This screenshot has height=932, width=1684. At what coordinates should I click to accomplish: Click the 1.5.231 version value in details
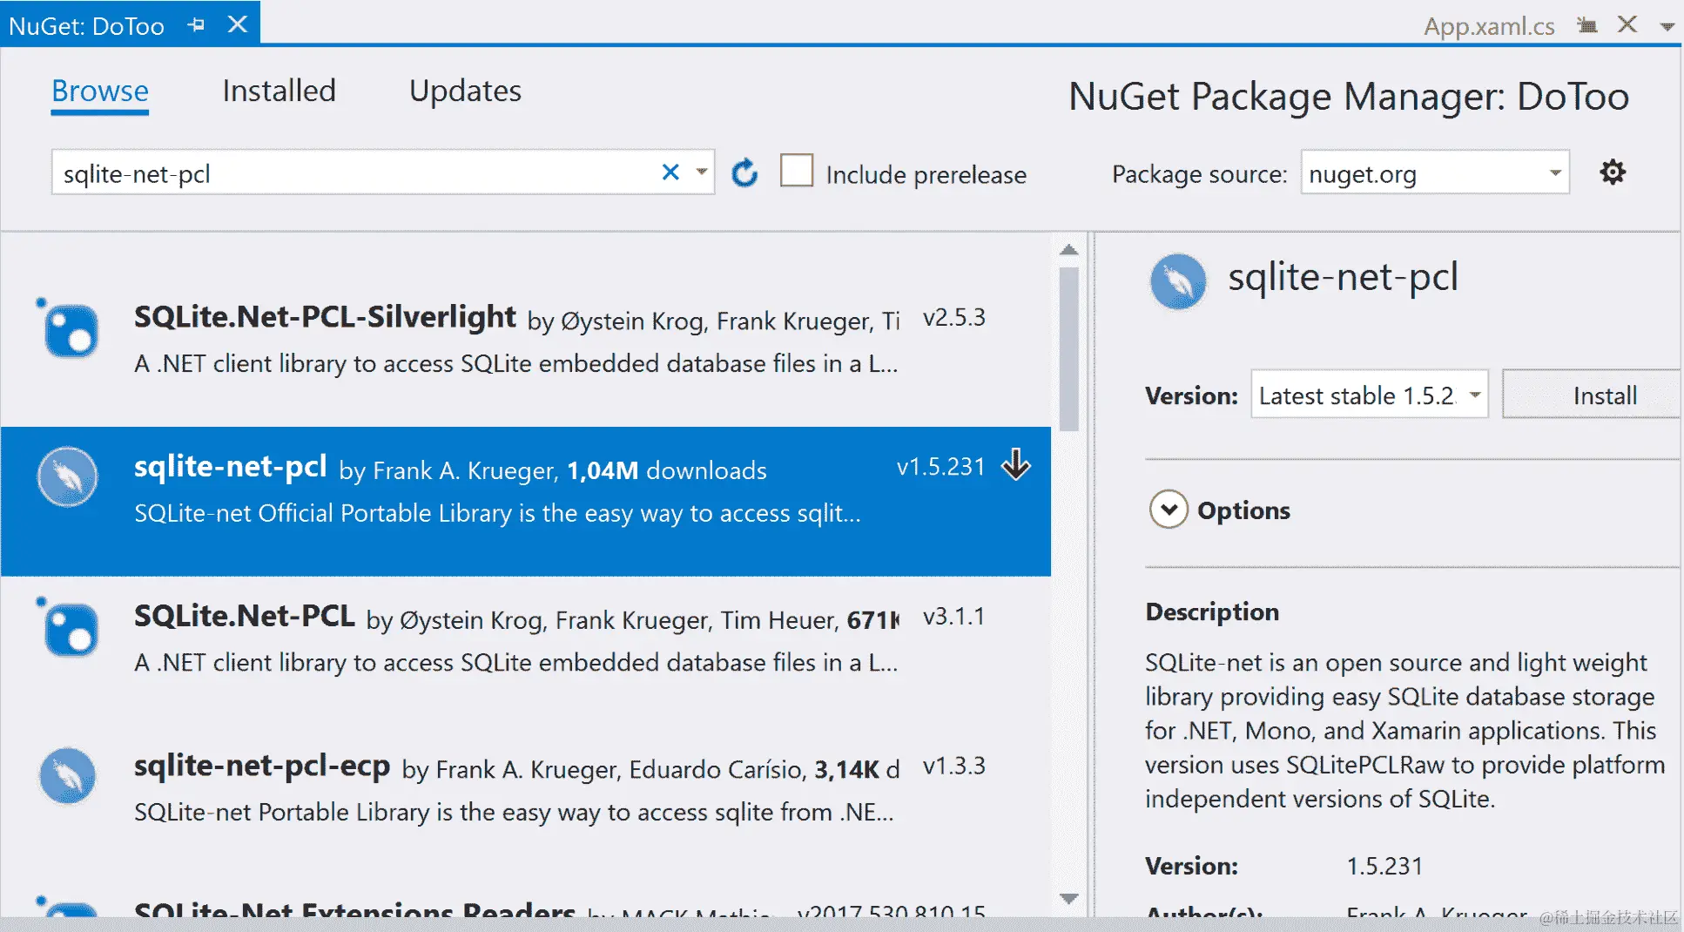[1384, 866]
